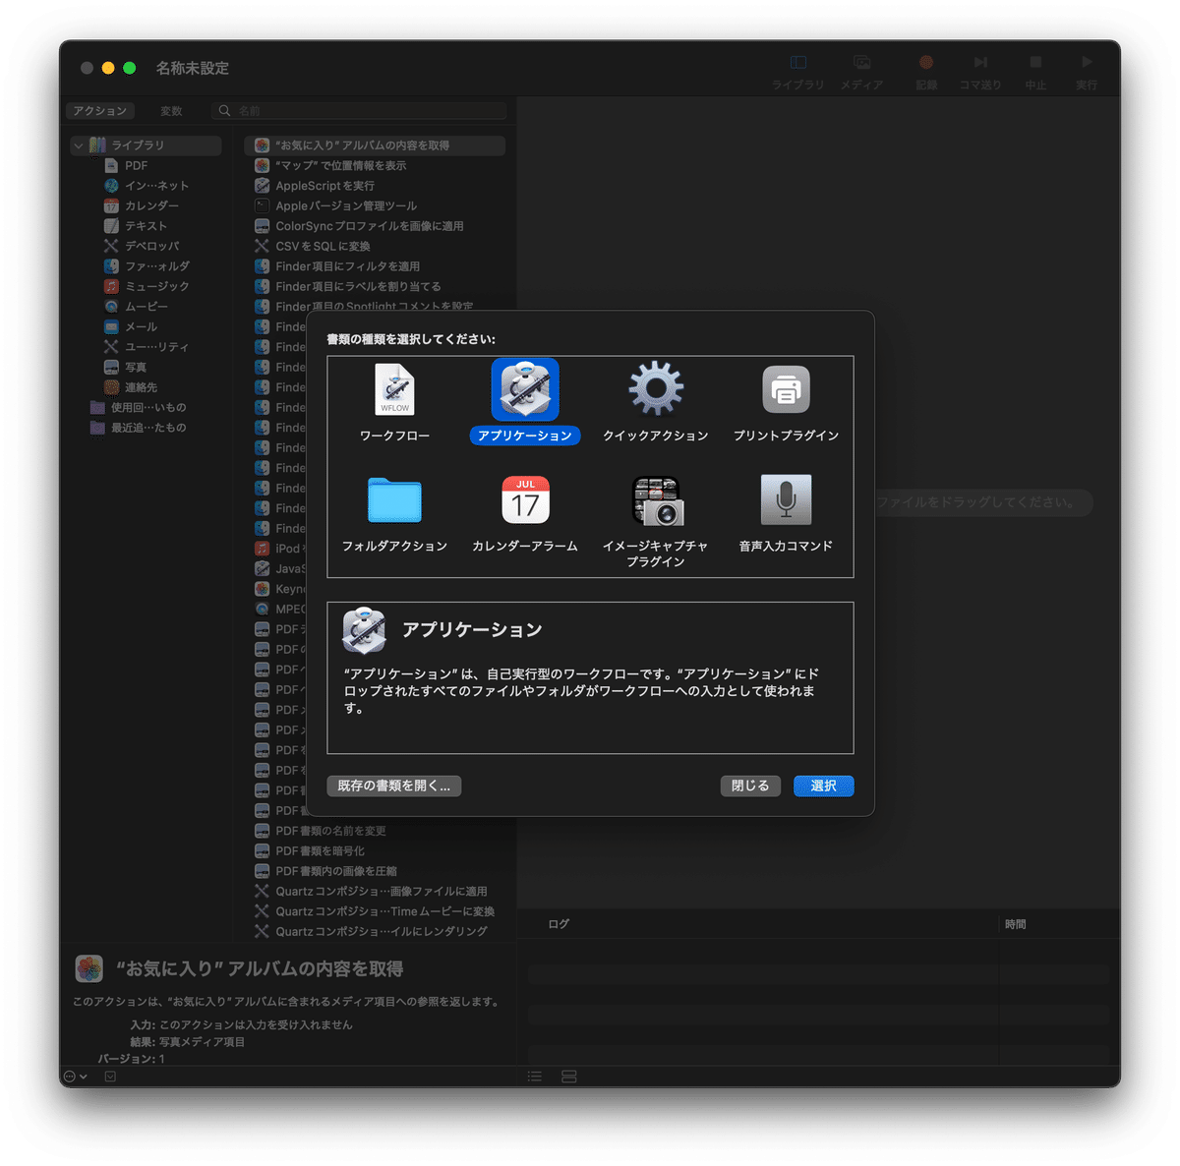1180x1166 pixels.
Task: Pick the フォルダアクション folder icon
Action: [394, 500]
